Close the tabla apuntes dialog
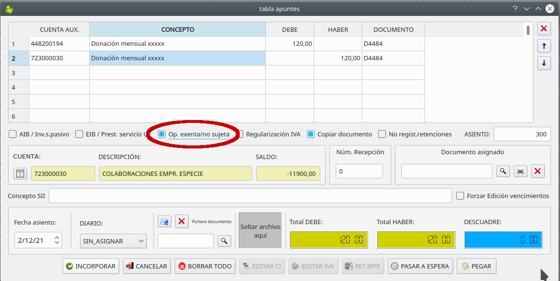This screenshot has width=560, height=281. coord(550,9)
